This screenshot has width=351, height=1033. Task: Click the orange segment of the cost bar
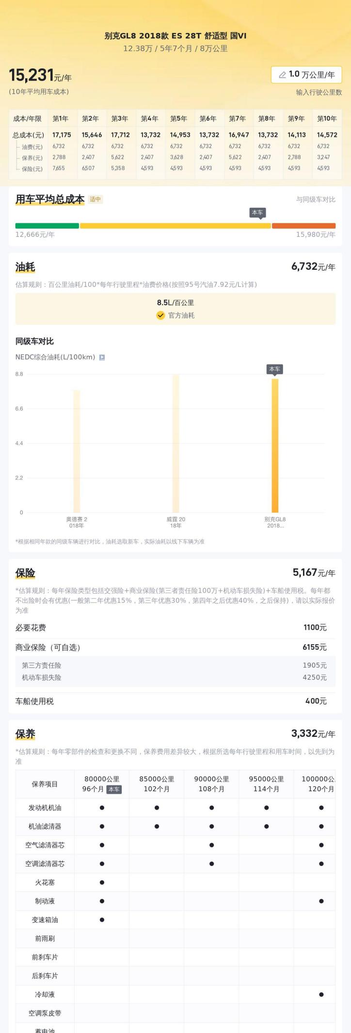pos(303,226)
